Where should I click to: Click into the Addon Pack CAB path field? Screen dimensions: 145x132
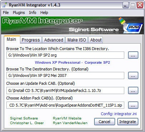[x=65, y=105]
